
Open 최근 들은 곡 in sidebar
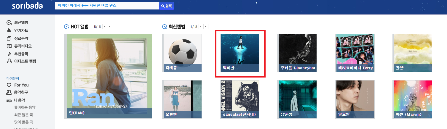tap(24, 115)
